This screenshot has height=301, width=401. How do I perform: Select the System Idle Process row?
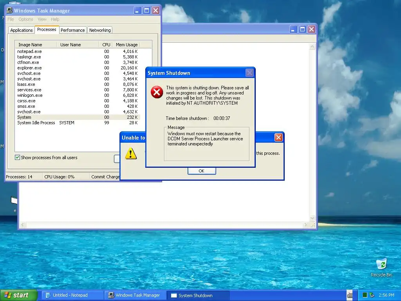78,123
